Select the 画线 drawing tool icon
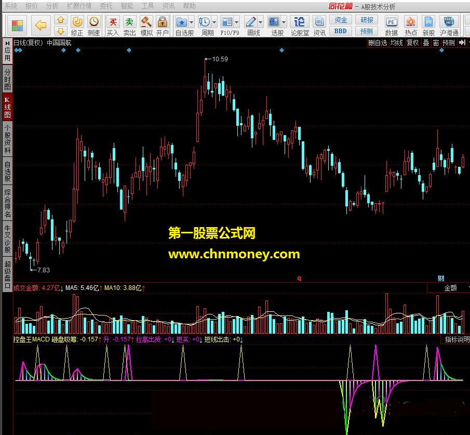 point(251,22)
